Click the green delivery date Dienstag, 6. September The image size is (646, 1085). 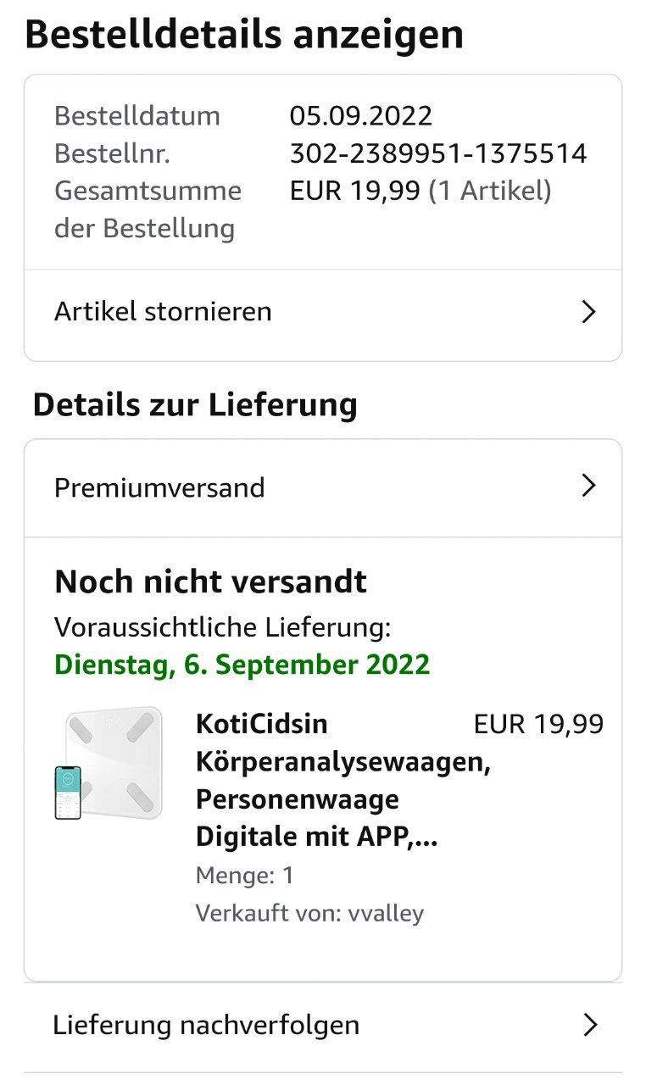[x=242, y=665]
